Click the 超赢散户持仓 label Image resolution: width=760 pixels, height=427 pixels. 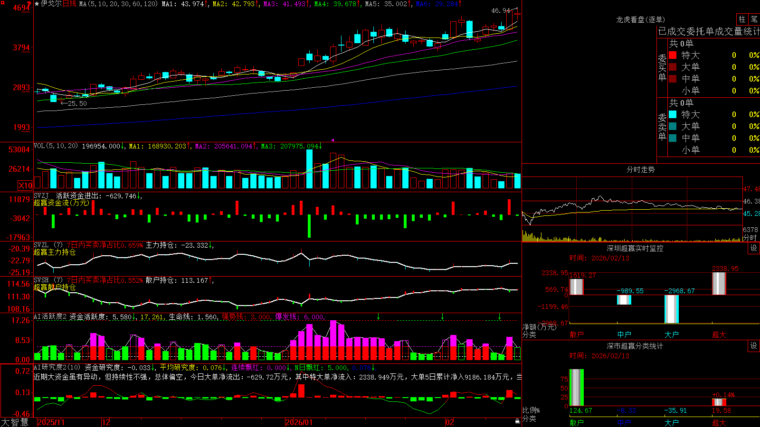55,288
